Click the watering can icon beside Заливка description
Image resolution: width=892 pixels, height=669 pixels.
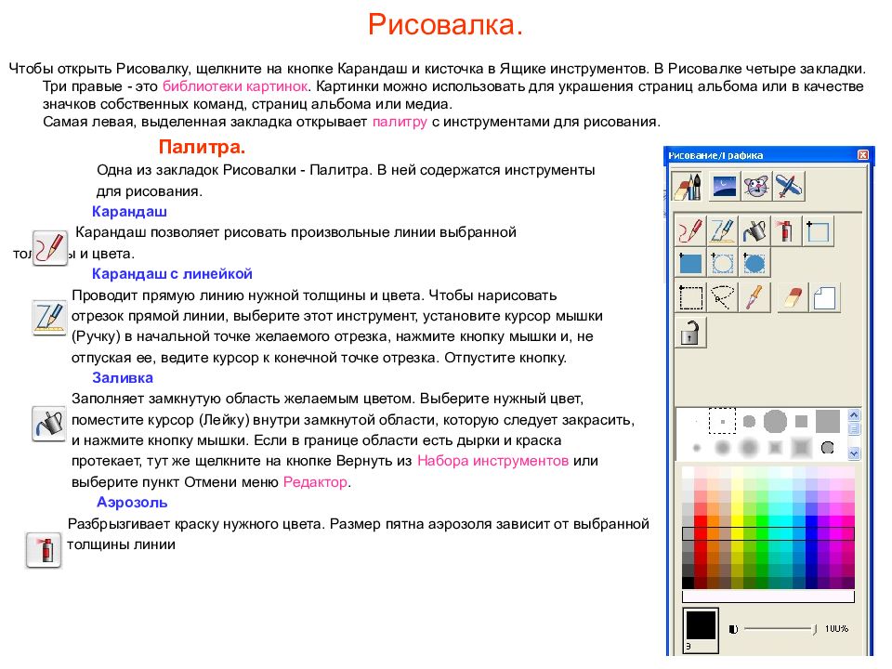click(x=49, y=424)
